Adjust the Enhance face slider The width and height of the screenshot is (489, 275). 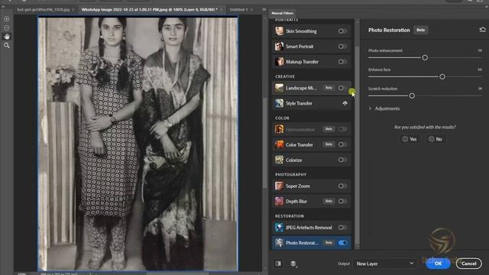point(442,76)
